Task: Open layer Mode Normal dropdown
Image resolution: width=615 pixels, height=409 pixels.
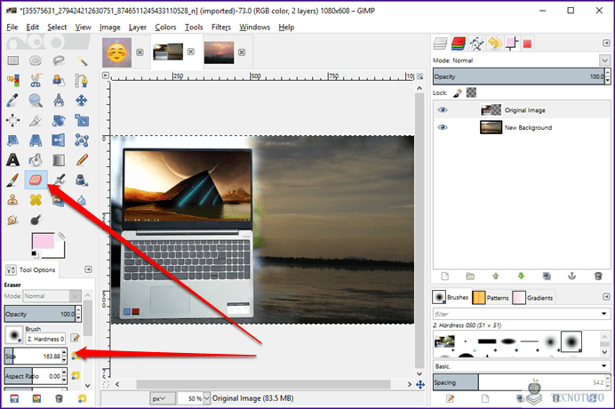Action: click(604, 60)
